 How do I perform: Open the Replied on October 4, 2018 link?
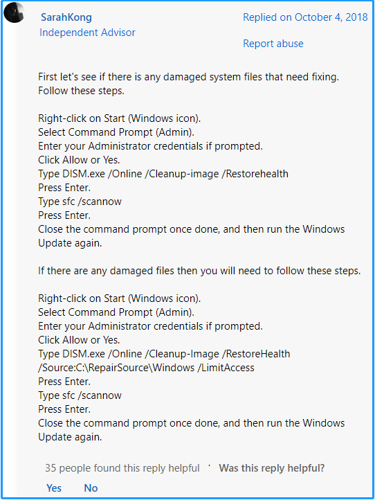[305, 17]
